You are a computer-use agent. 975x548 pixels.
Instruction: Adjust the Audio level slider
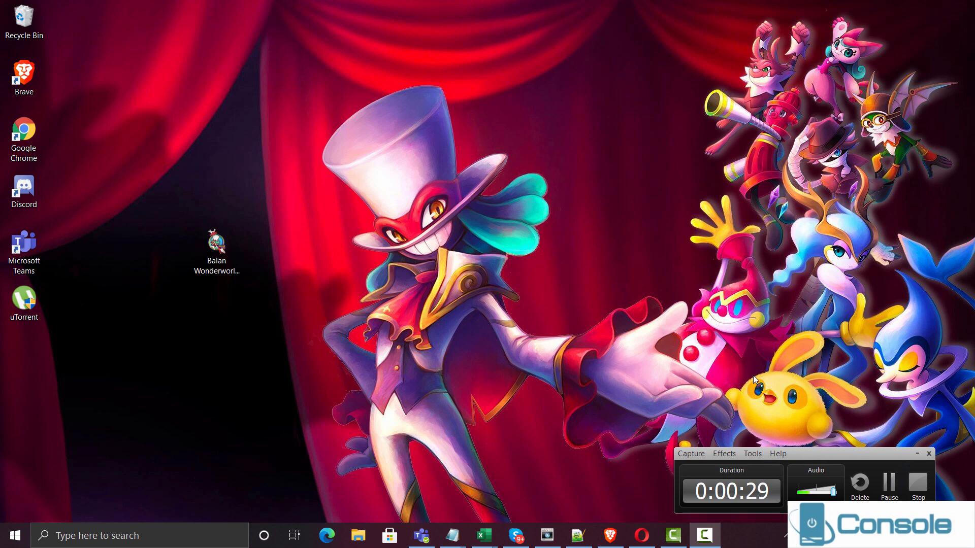(x=833, y=491)
